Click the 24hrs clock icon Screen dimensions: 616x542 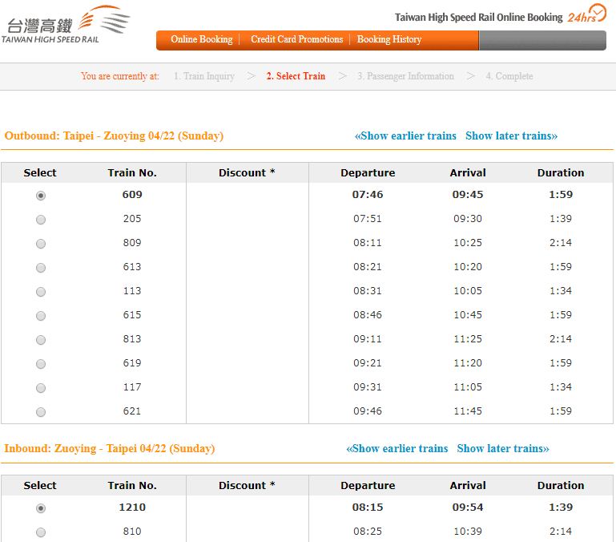pos(586,14)
